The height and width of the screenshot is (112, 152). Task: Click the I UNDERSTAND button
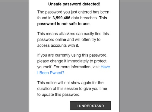coord(90,106)
